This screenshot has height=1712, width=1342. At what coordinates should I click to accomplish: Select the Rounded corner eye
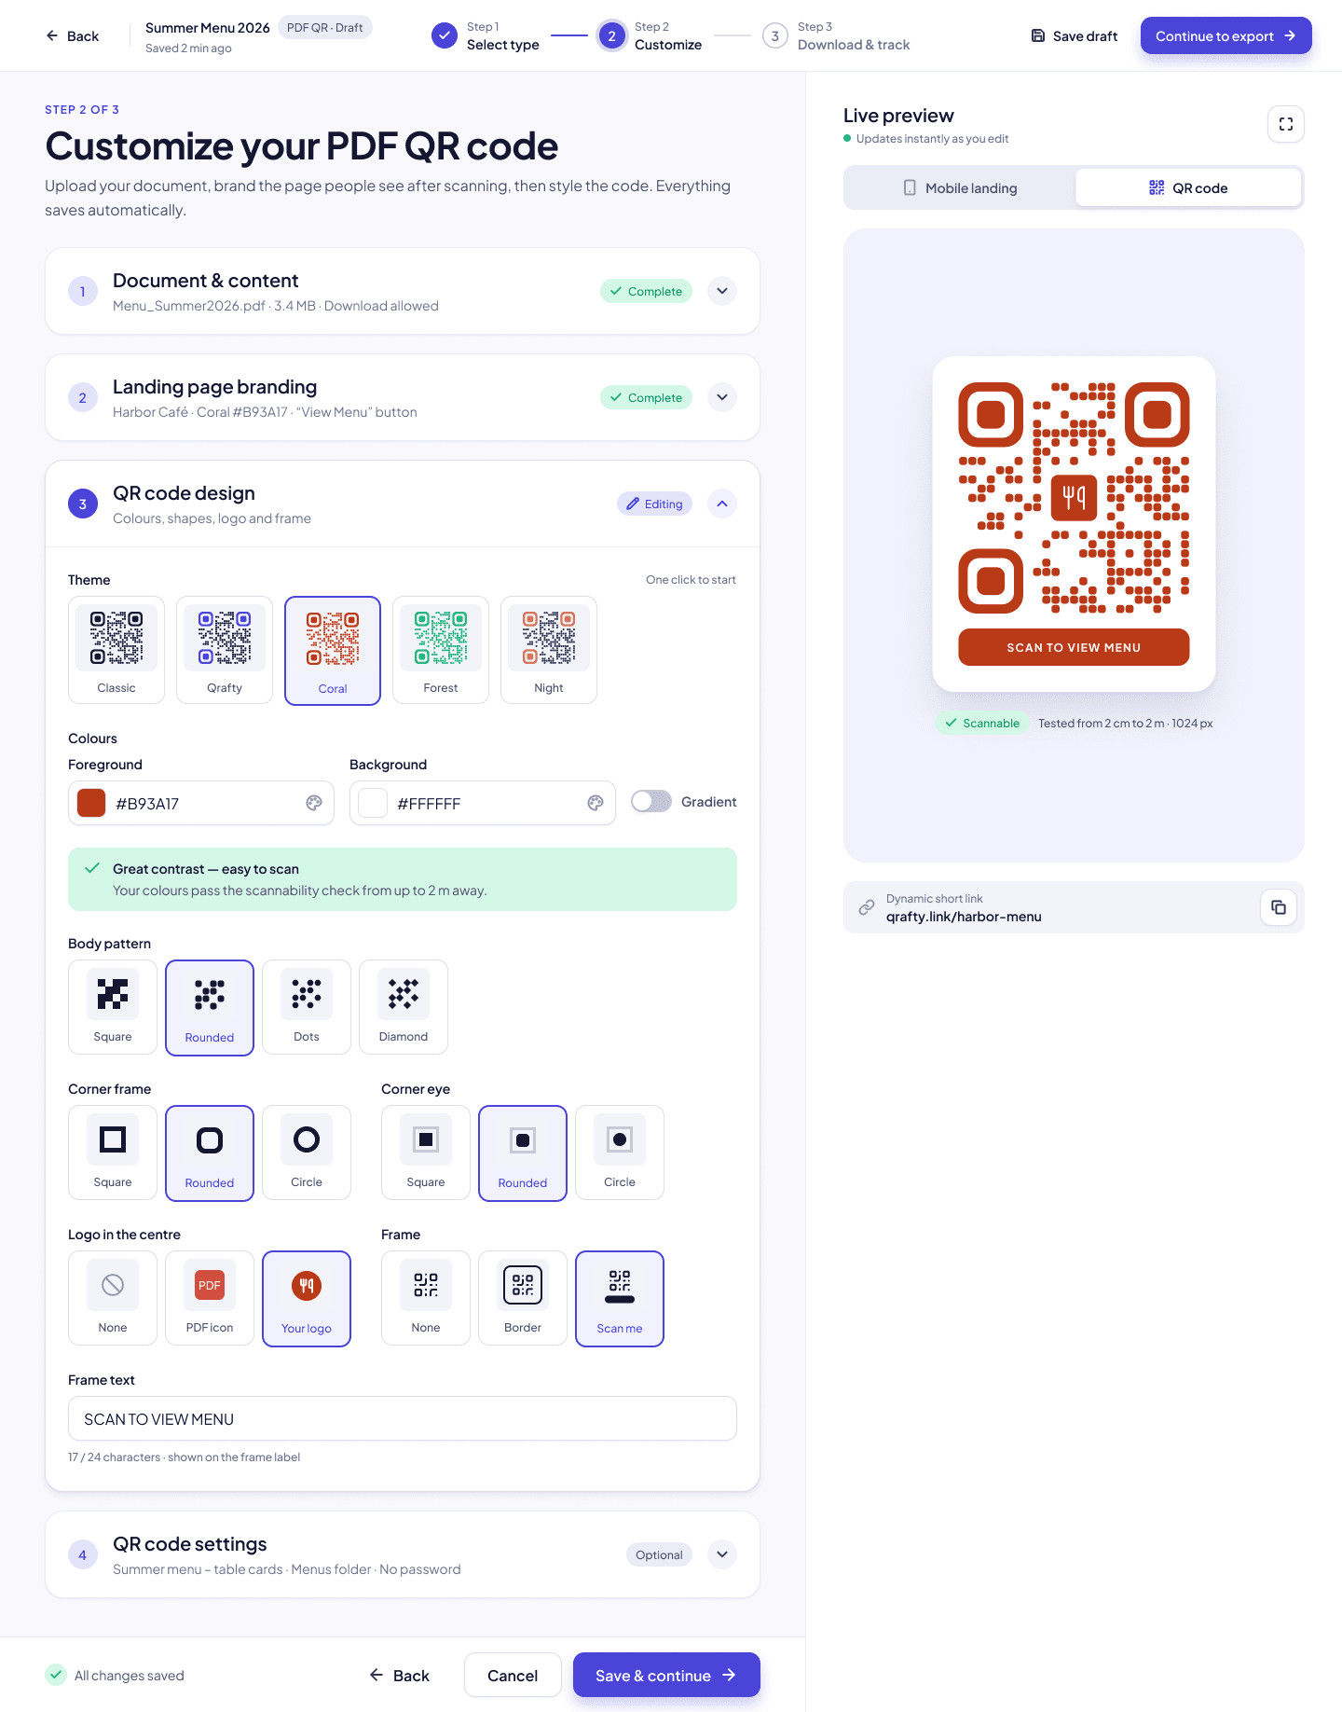coord(523,1153)
